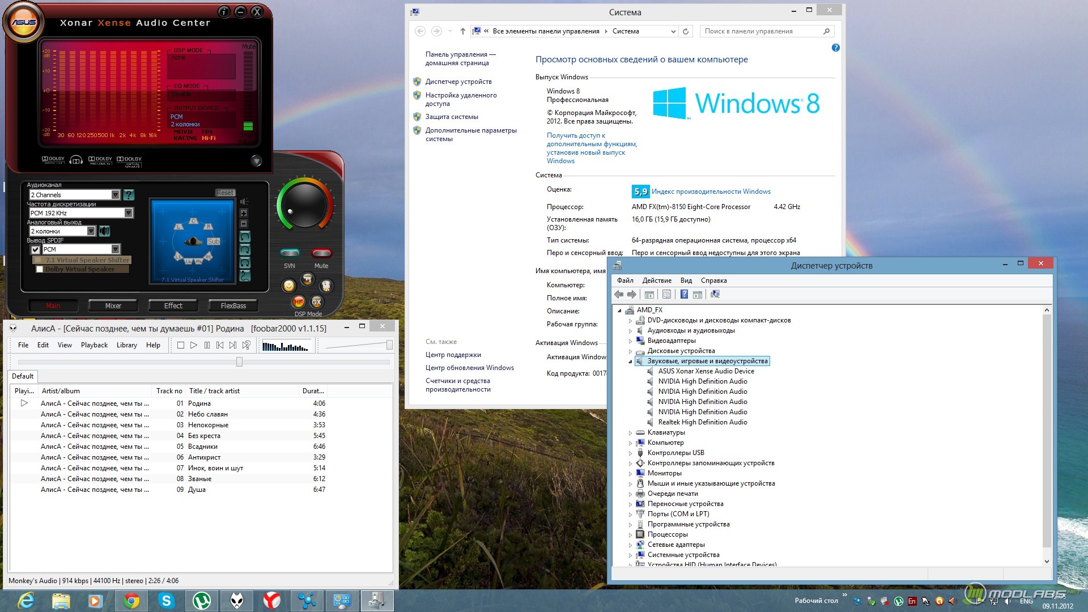Open Yandex browser from taskbar
This screenshot has width=1088, height=612.
tap(272, 601)
